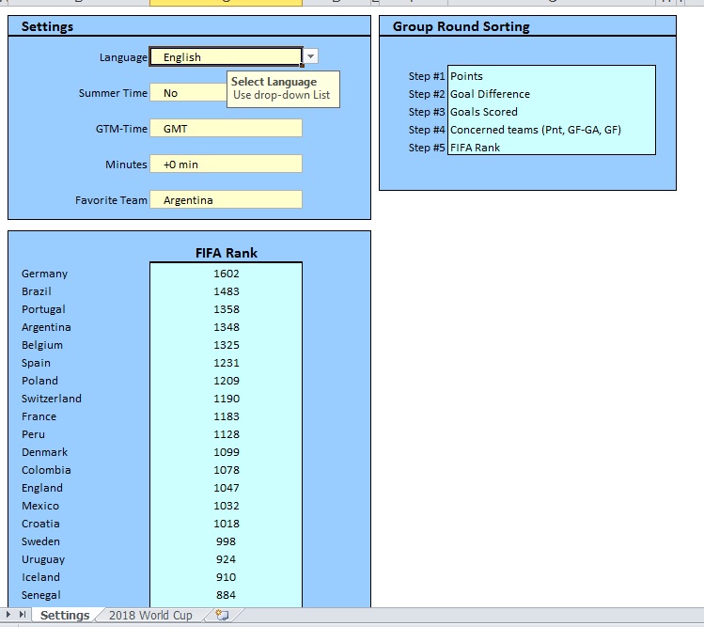The image size is (704, 627).
Task: Click the Group Round Sorting title
Action: pyautogui.click(x=462, y=26)
